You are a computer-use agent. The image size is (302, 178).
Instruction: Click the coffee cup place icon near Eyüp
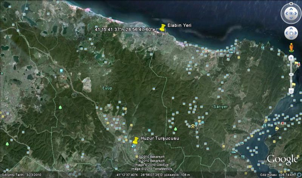[x=62, y=71]
